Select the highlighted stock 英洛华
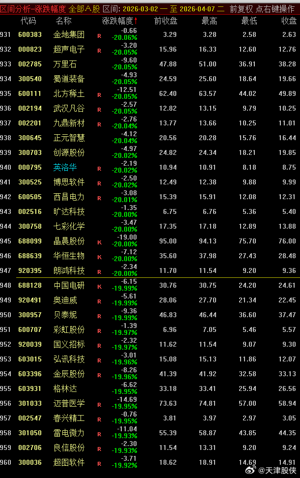The image size is (300, 478). [65, 167]
